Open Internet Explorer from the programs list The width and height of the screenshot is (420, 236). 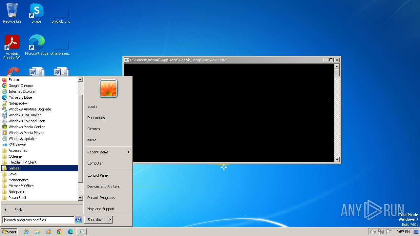(x=39, y=91)
